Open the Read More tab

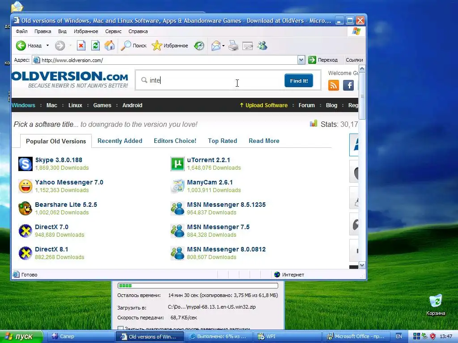point(264,141)
